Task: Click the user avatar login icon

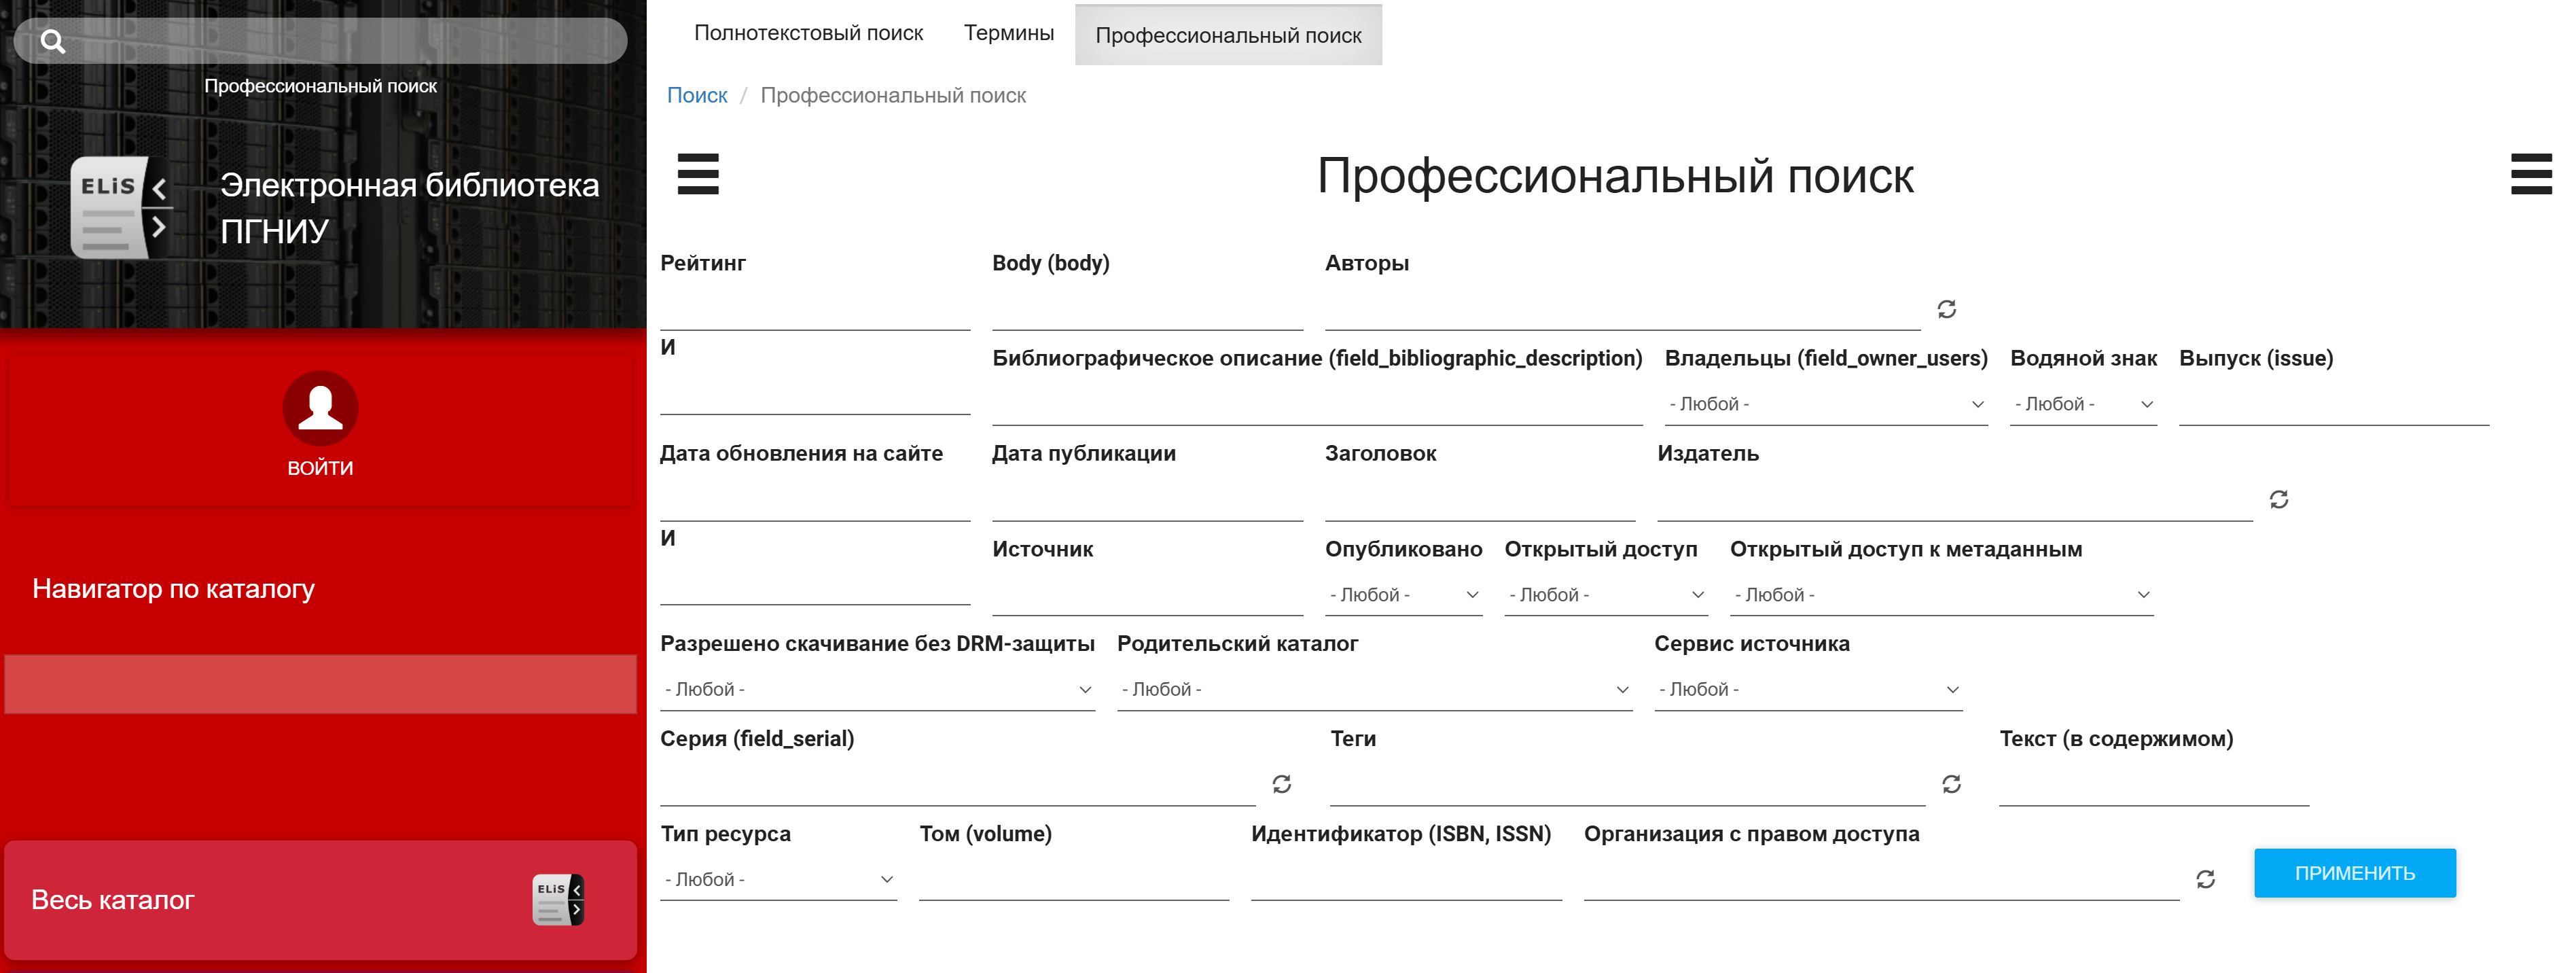Action: click(320, 408)
